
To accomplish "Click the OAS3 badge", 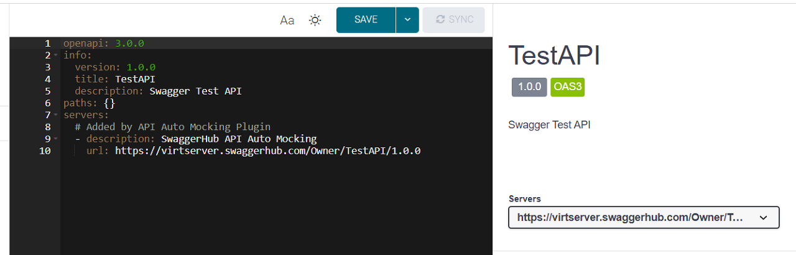I will point(567,87).
